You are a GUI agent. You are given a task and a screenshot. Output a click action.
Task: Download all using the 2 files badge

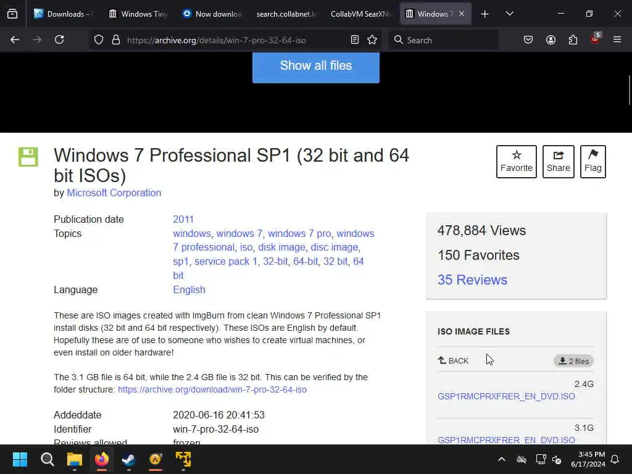coord(573,361)
